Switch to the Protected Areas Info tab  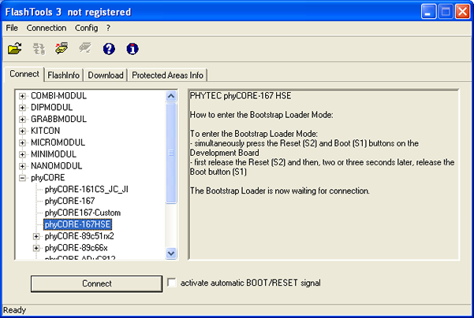(x=167, y=75)
